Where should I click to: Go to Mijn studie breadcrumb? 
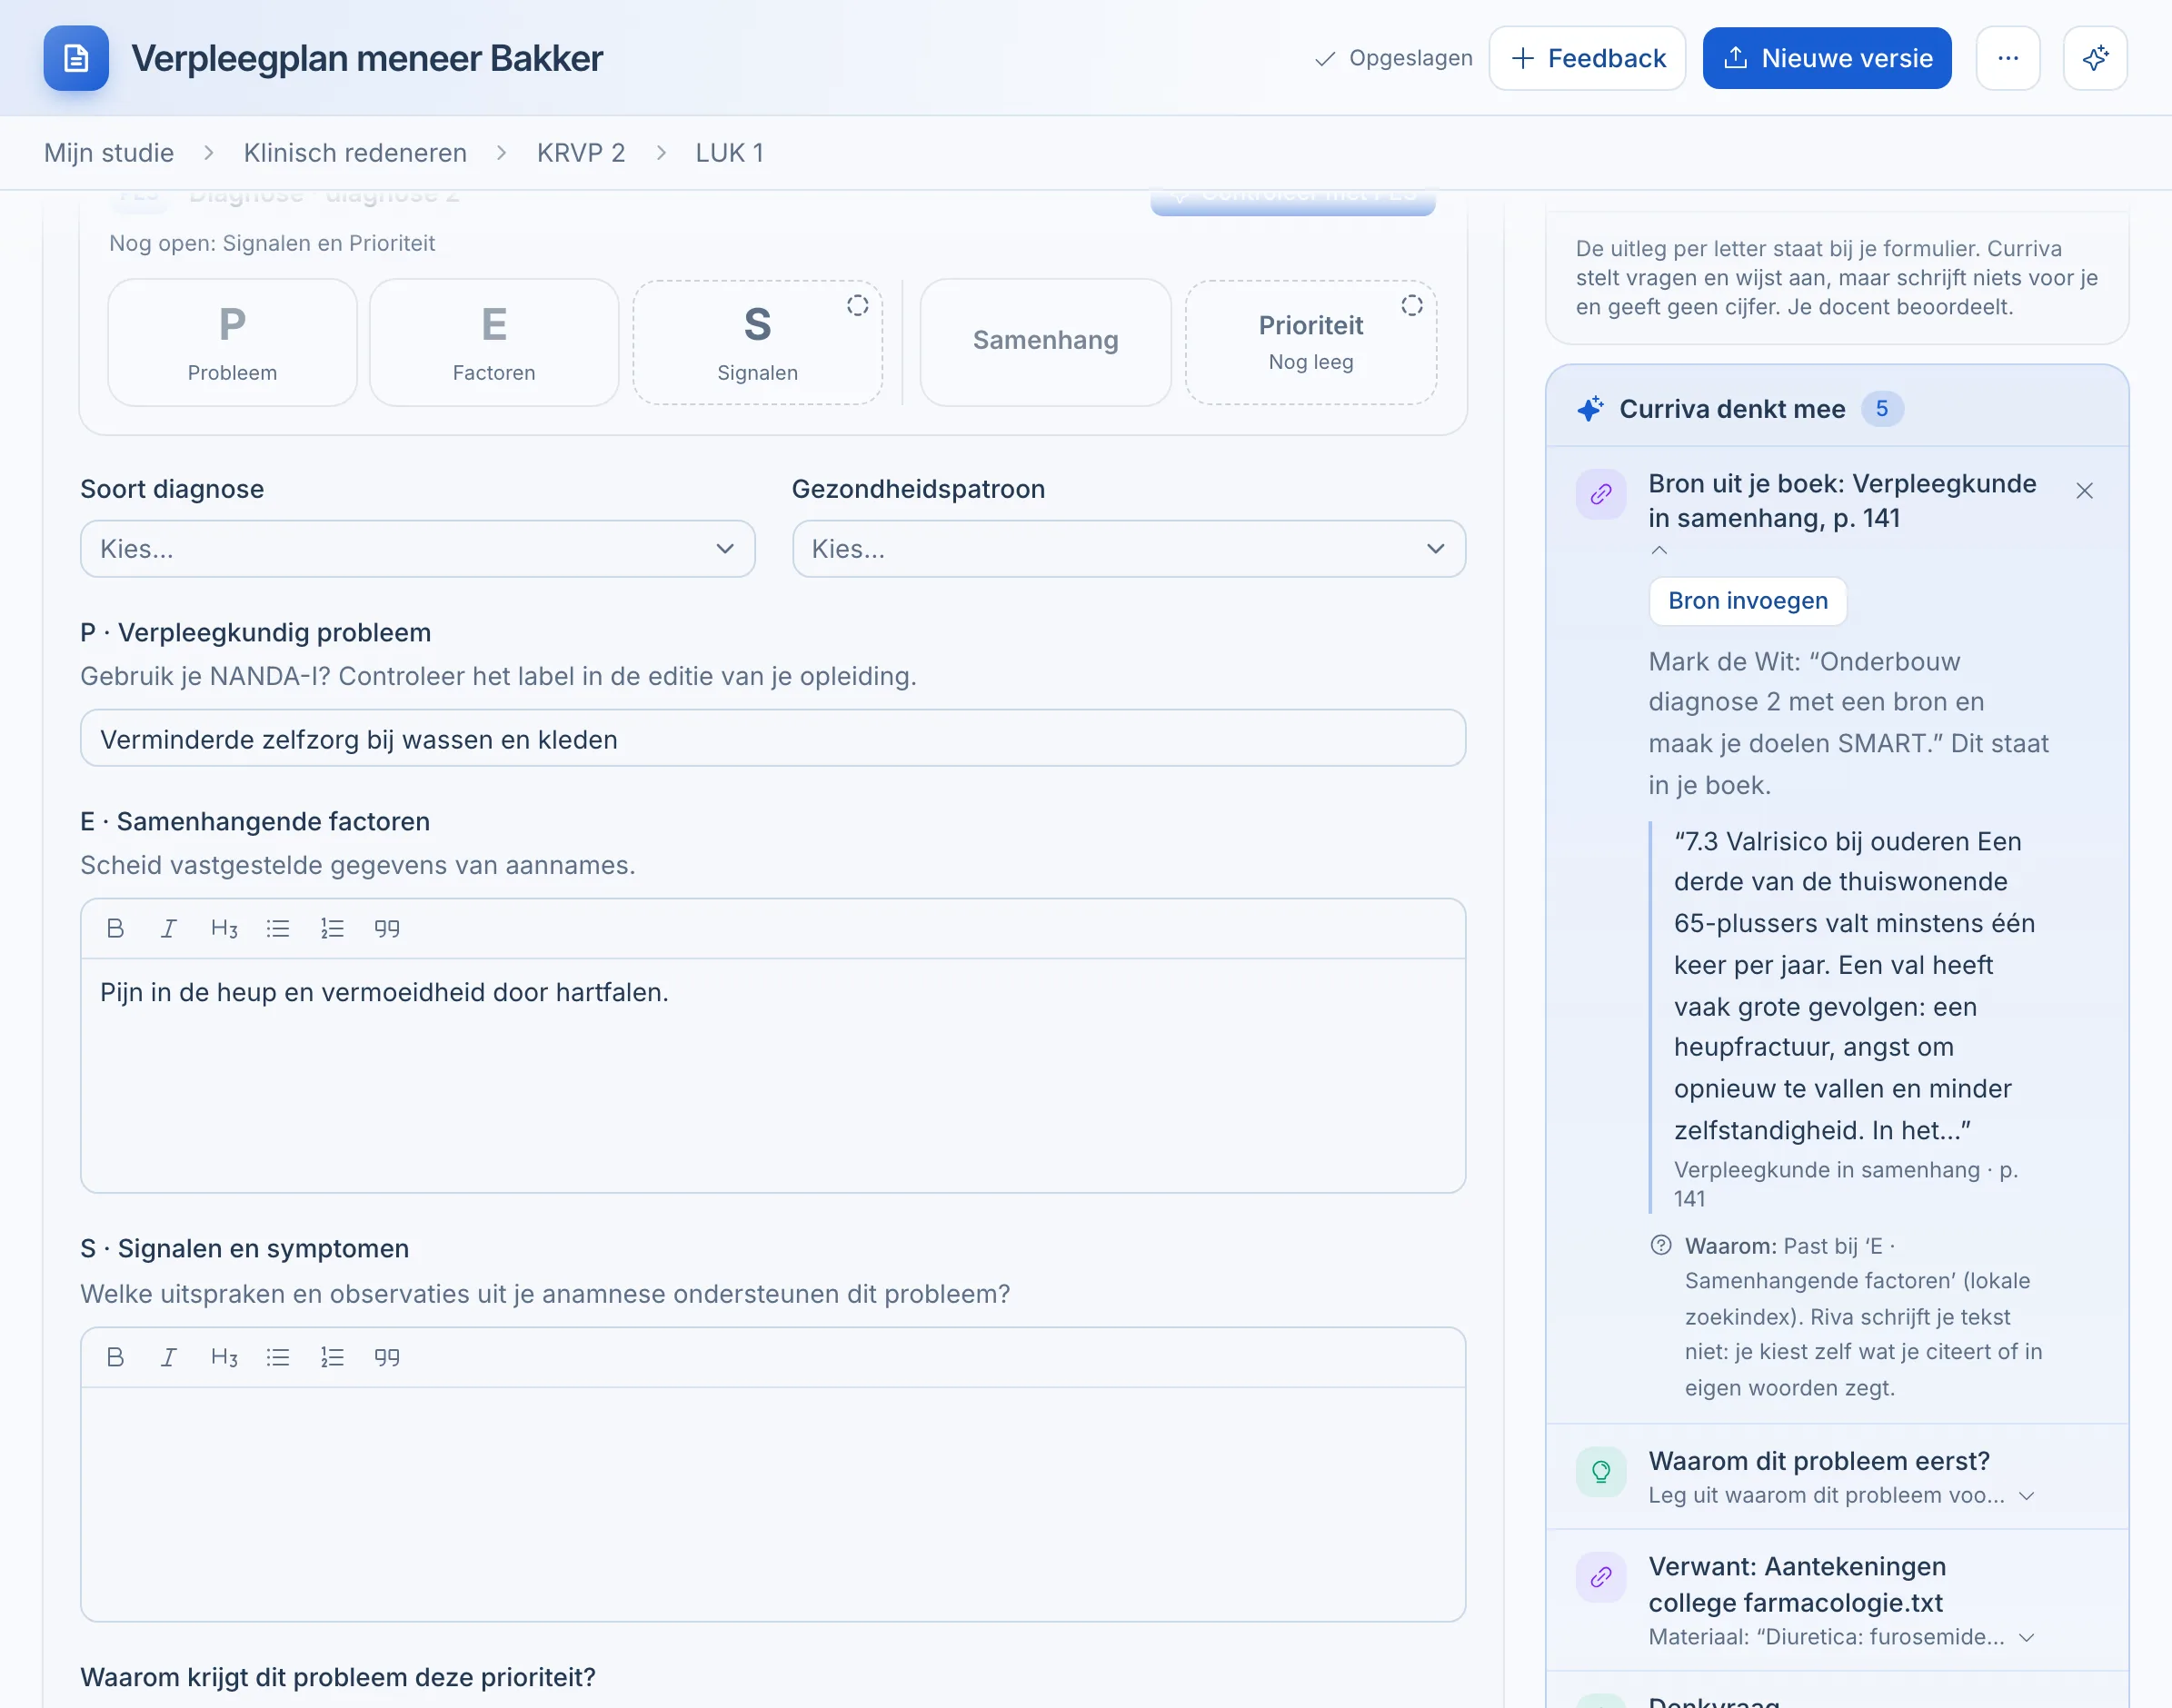pyautogui.click(x=109, y=153)
